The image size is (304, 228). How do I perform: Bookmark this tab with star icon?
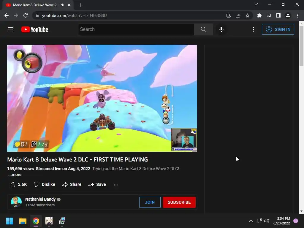pos(248,15)
